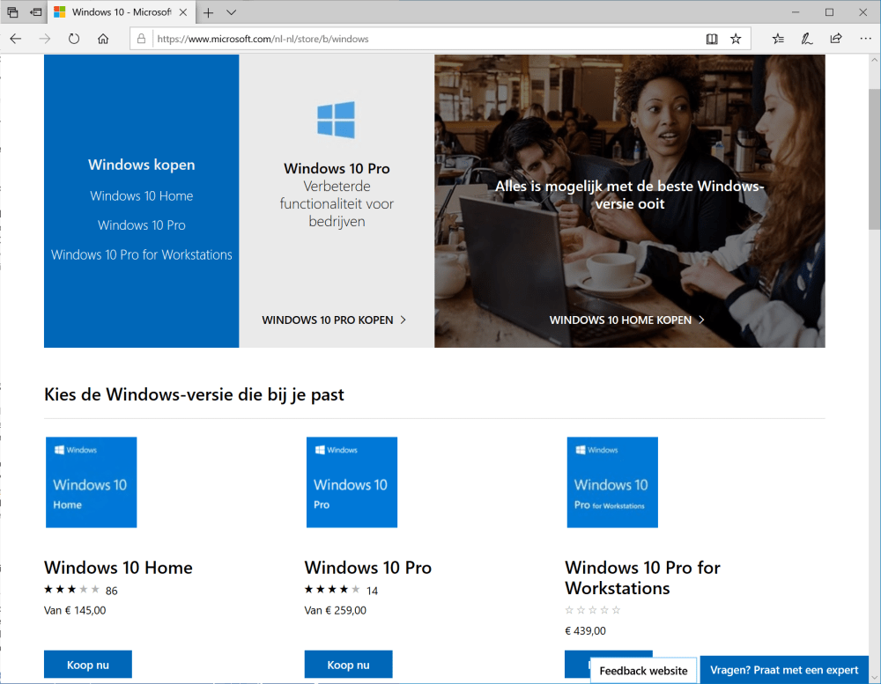Screen dimensions: 881x684
Task: Set these tabs aside icon
Action: click(36, 11)
